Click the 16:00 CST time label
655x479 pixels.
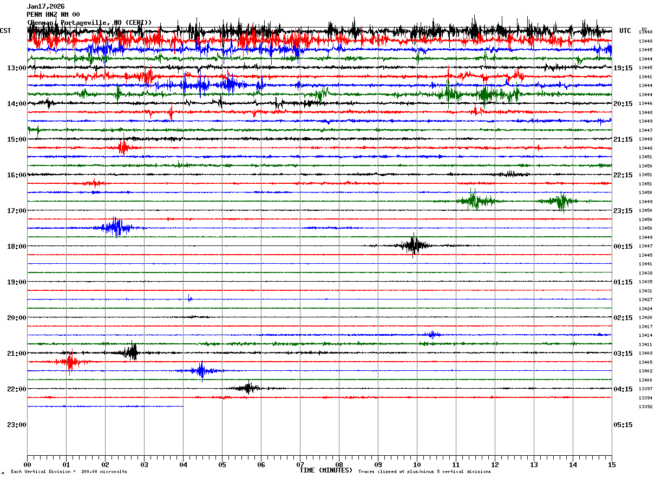point(17,175)
